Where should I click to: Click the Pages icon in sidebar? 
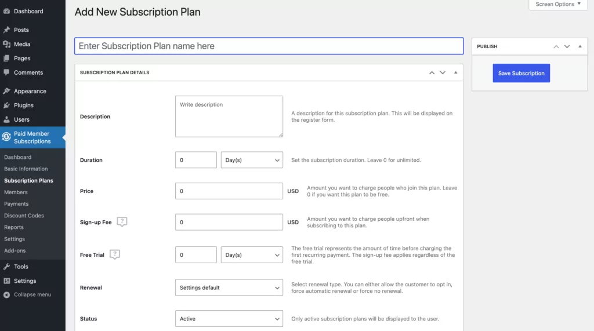pyautogui.click(x=6, y=59)
